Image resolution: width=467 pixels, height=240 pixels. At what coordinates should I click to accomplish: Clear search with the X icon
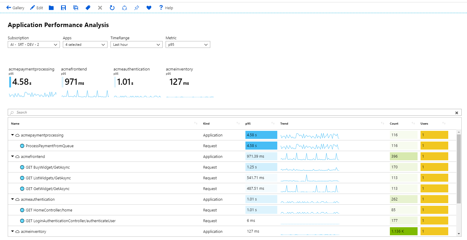click(457, 113)
